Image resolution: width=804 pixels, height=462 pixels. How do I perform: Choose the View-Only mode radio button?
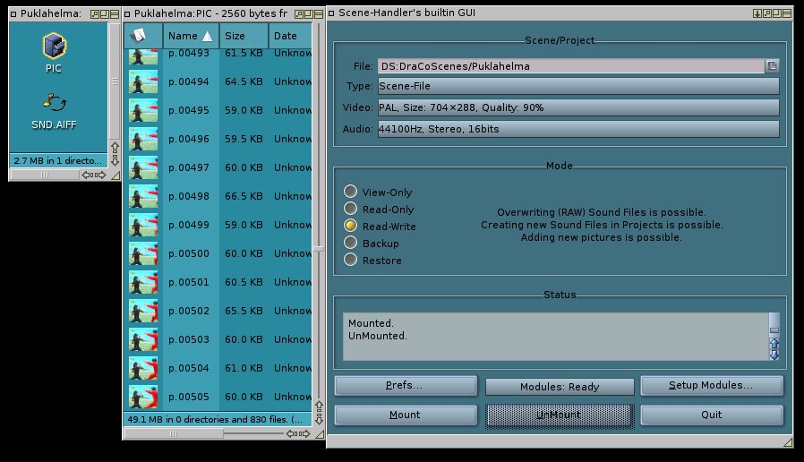(x=351, y=192)
